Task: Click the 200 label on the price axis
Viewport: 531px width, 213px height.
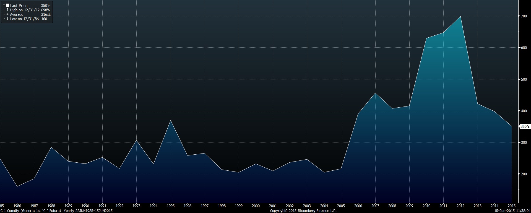Action: [x=524, y=174]
